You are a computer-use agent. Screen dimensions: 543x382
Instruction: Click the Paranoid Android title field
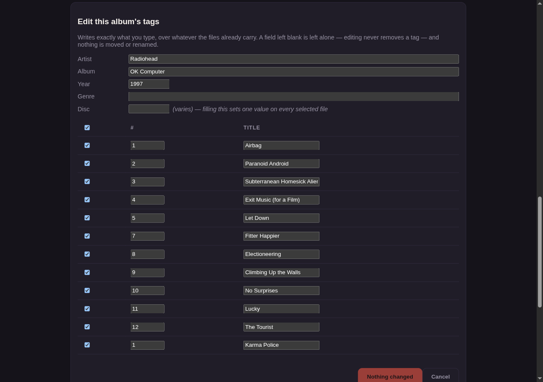pyautogui.click(x=281, y=164)
